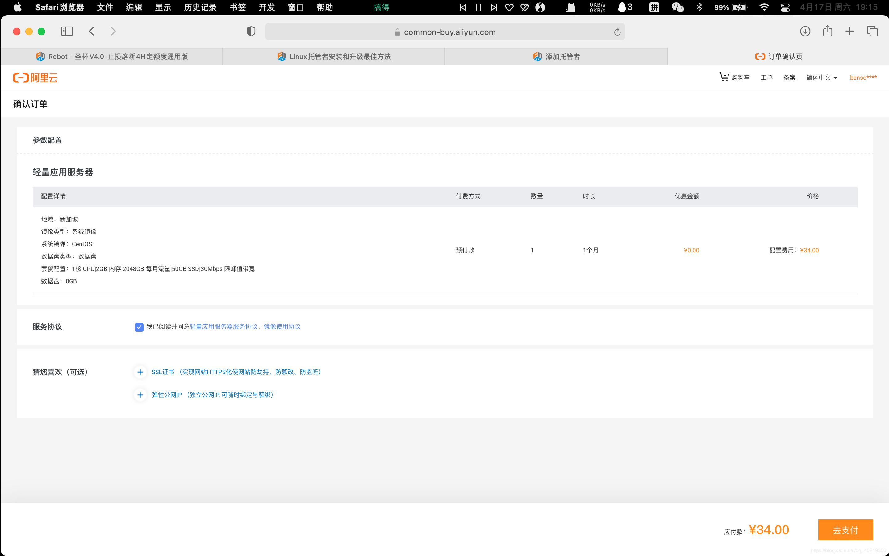Screen dimensions: 889x556
Task: Open QQ notification bell icon
Action: tap(624, 7)
